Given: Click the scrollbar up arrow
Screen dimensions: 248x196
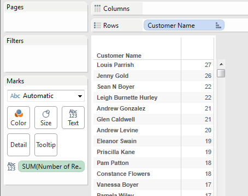Looking at the screenshot, I should tap(221, 64).
